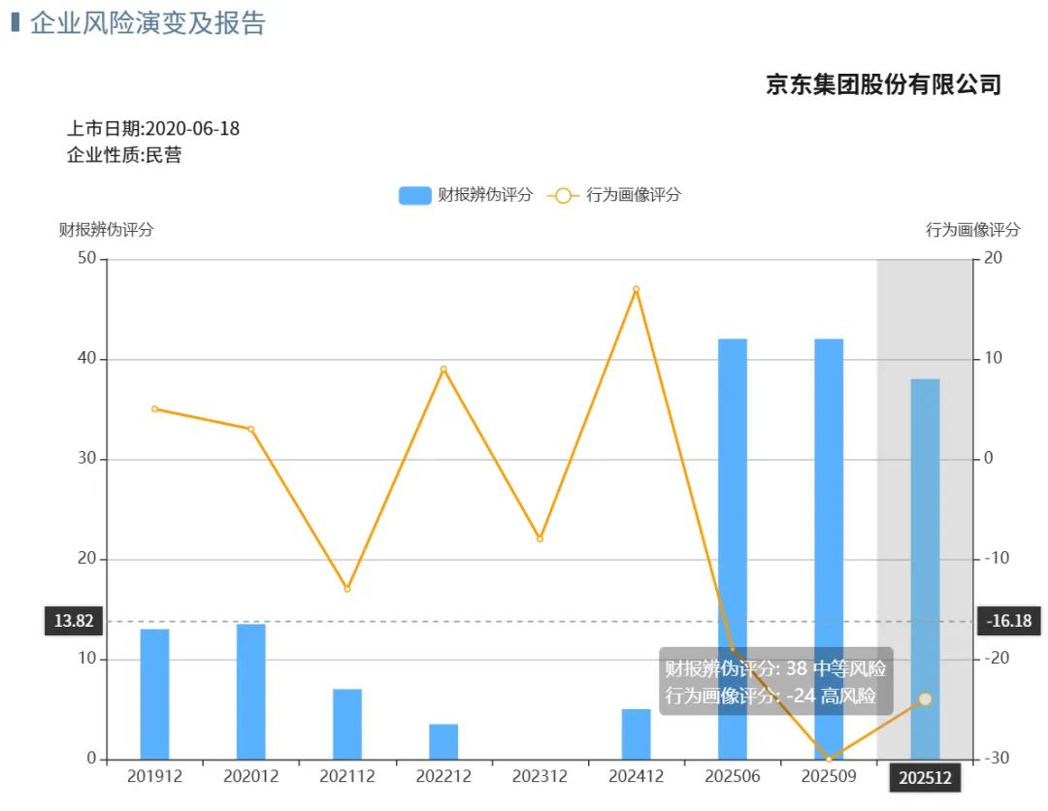Click the company name 京东集团股份有限公司
This screenshot has width=1048, height=811.
883,84
